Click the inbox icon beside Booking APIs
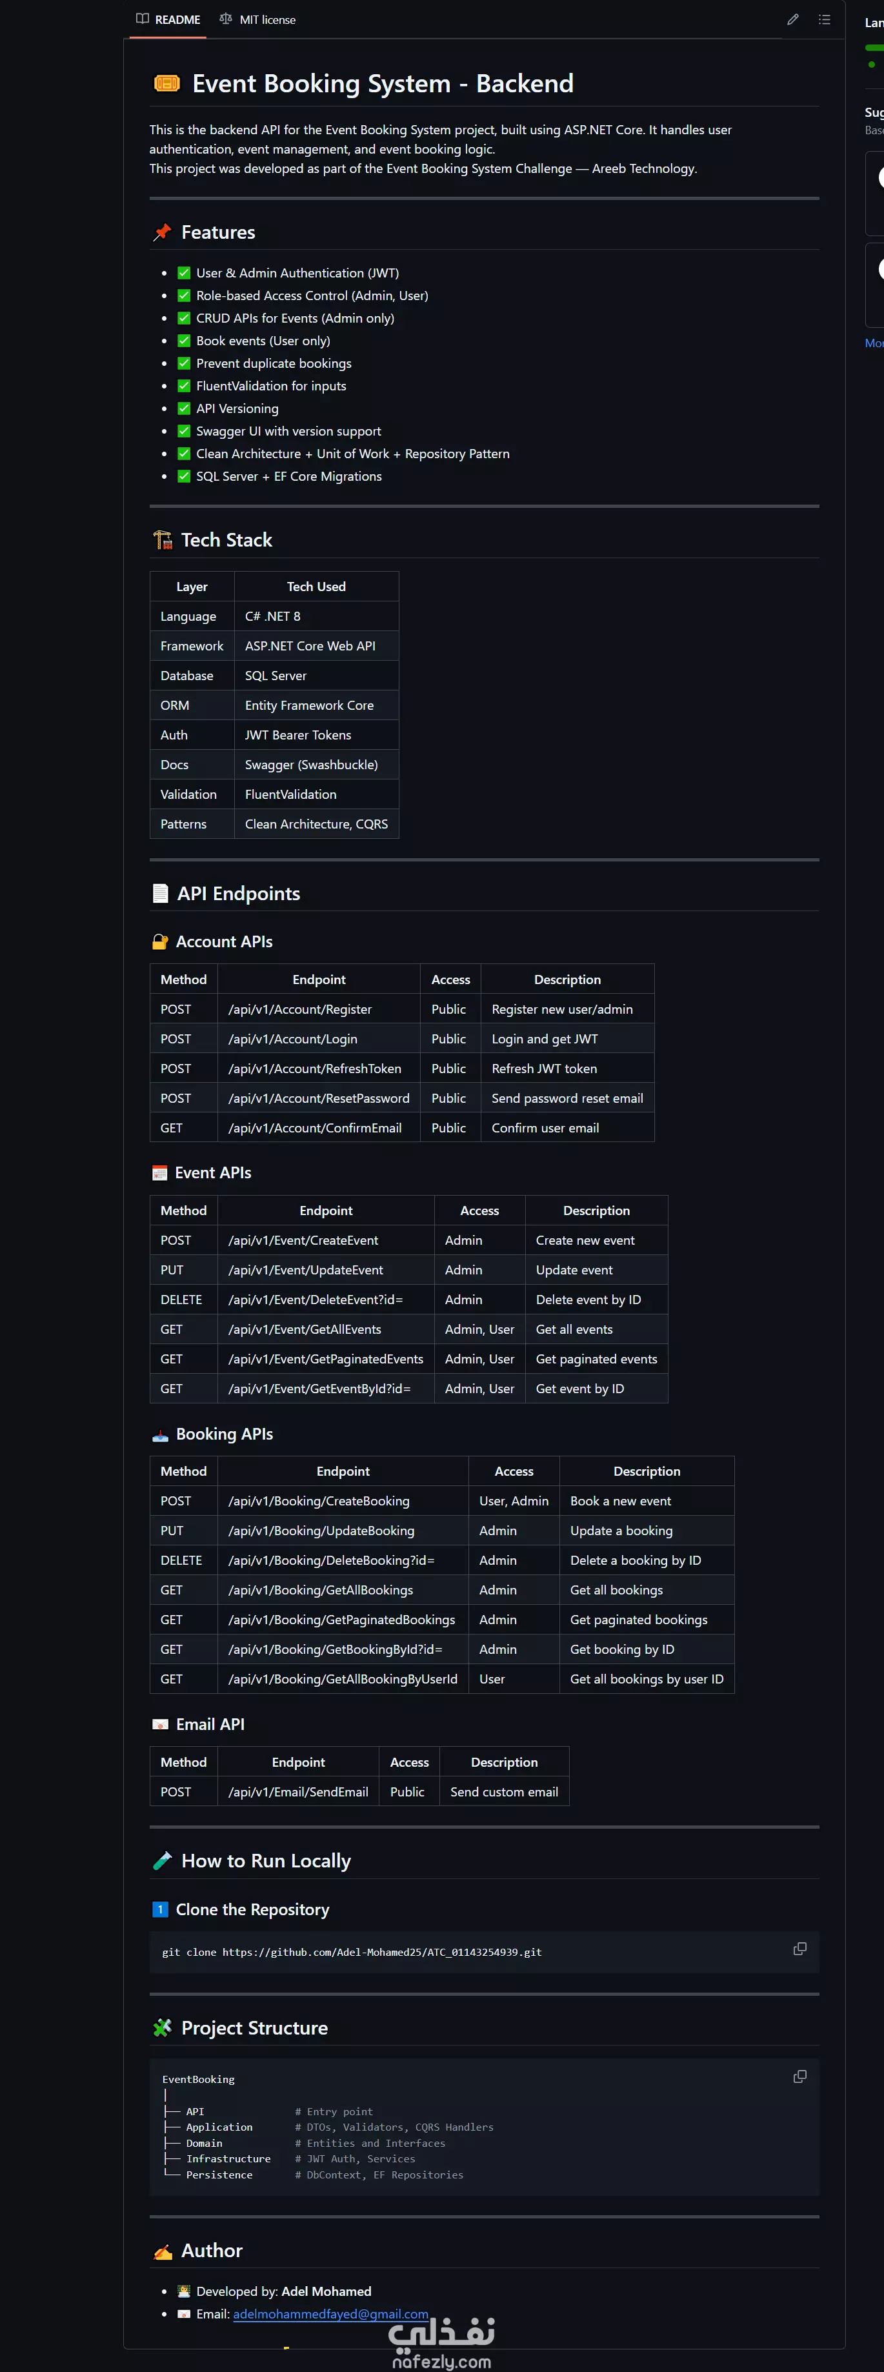This screenshot has width=884, height=2372. 160,1434
